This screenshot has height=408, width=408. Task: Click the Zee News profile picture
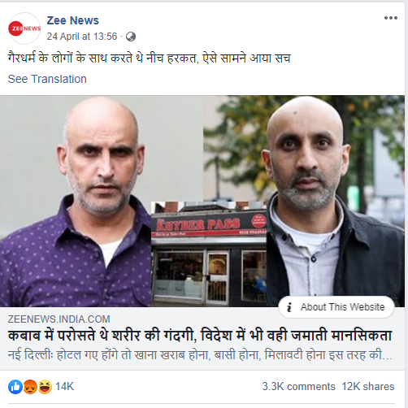[x=24, y=28]
